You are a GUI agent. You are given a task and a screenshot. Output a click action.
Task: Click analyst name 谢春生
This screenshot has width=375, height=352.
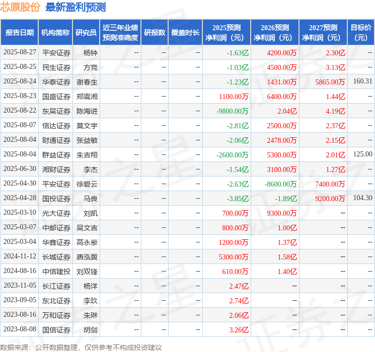(87, 82)
